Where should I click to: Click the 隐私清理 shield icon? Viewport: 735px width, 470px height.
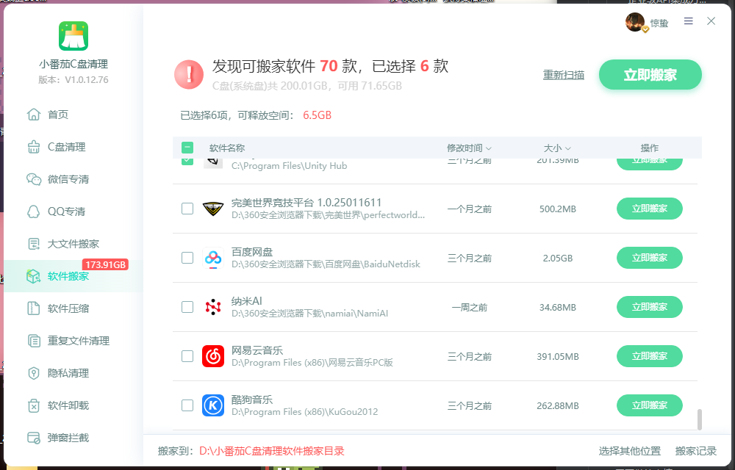(34, 372)
